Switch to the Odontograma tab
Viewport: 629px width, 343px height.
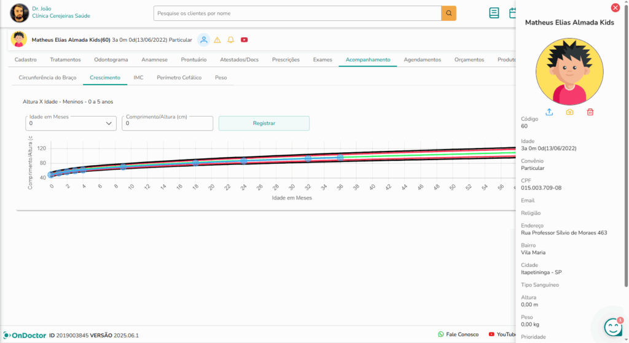click(111, 60)
